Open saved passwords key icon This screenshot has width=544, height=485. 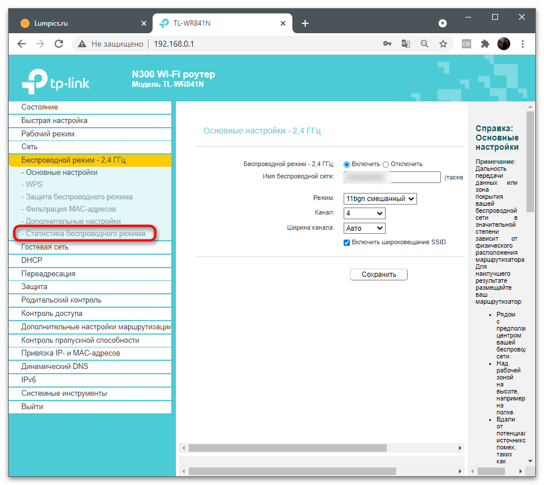pyautogui.click(x=387, y=44)
